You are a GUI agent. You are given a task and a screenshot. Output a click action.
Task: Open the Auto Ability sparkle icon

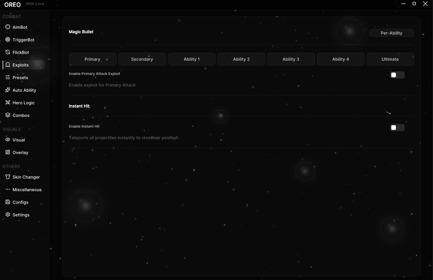click(x=8, y=90)
